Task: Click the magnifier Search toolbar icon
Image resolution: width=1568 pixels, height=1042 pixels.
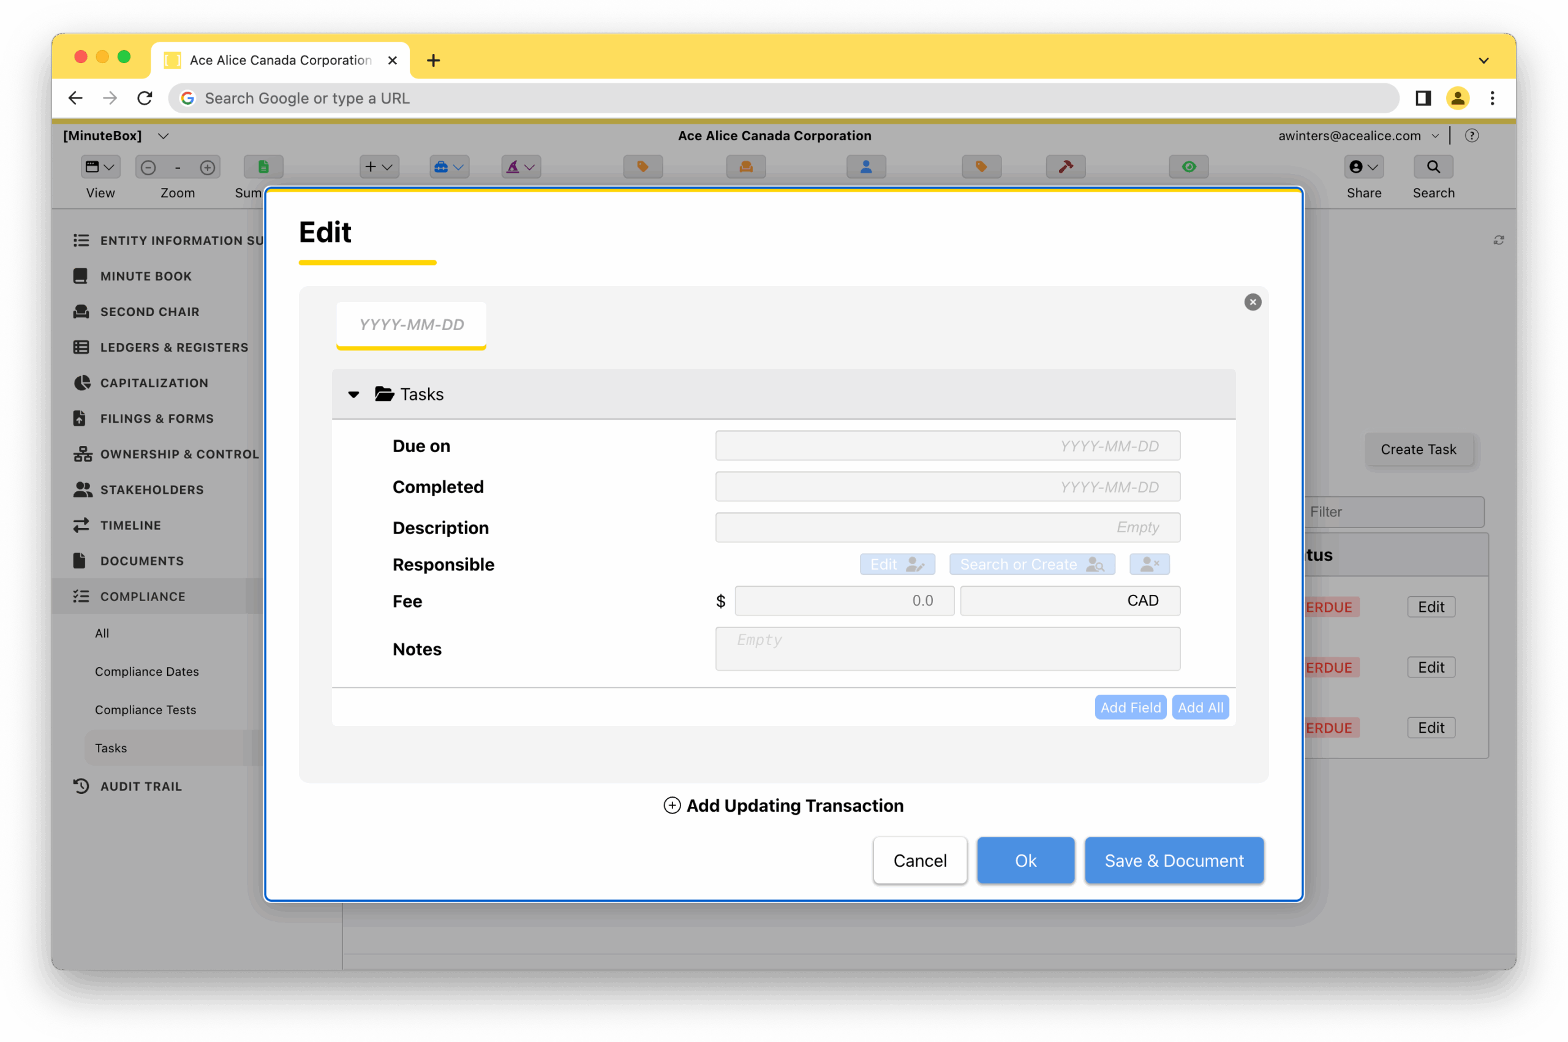Action: pyautogui.click(x=1433, y=167)
